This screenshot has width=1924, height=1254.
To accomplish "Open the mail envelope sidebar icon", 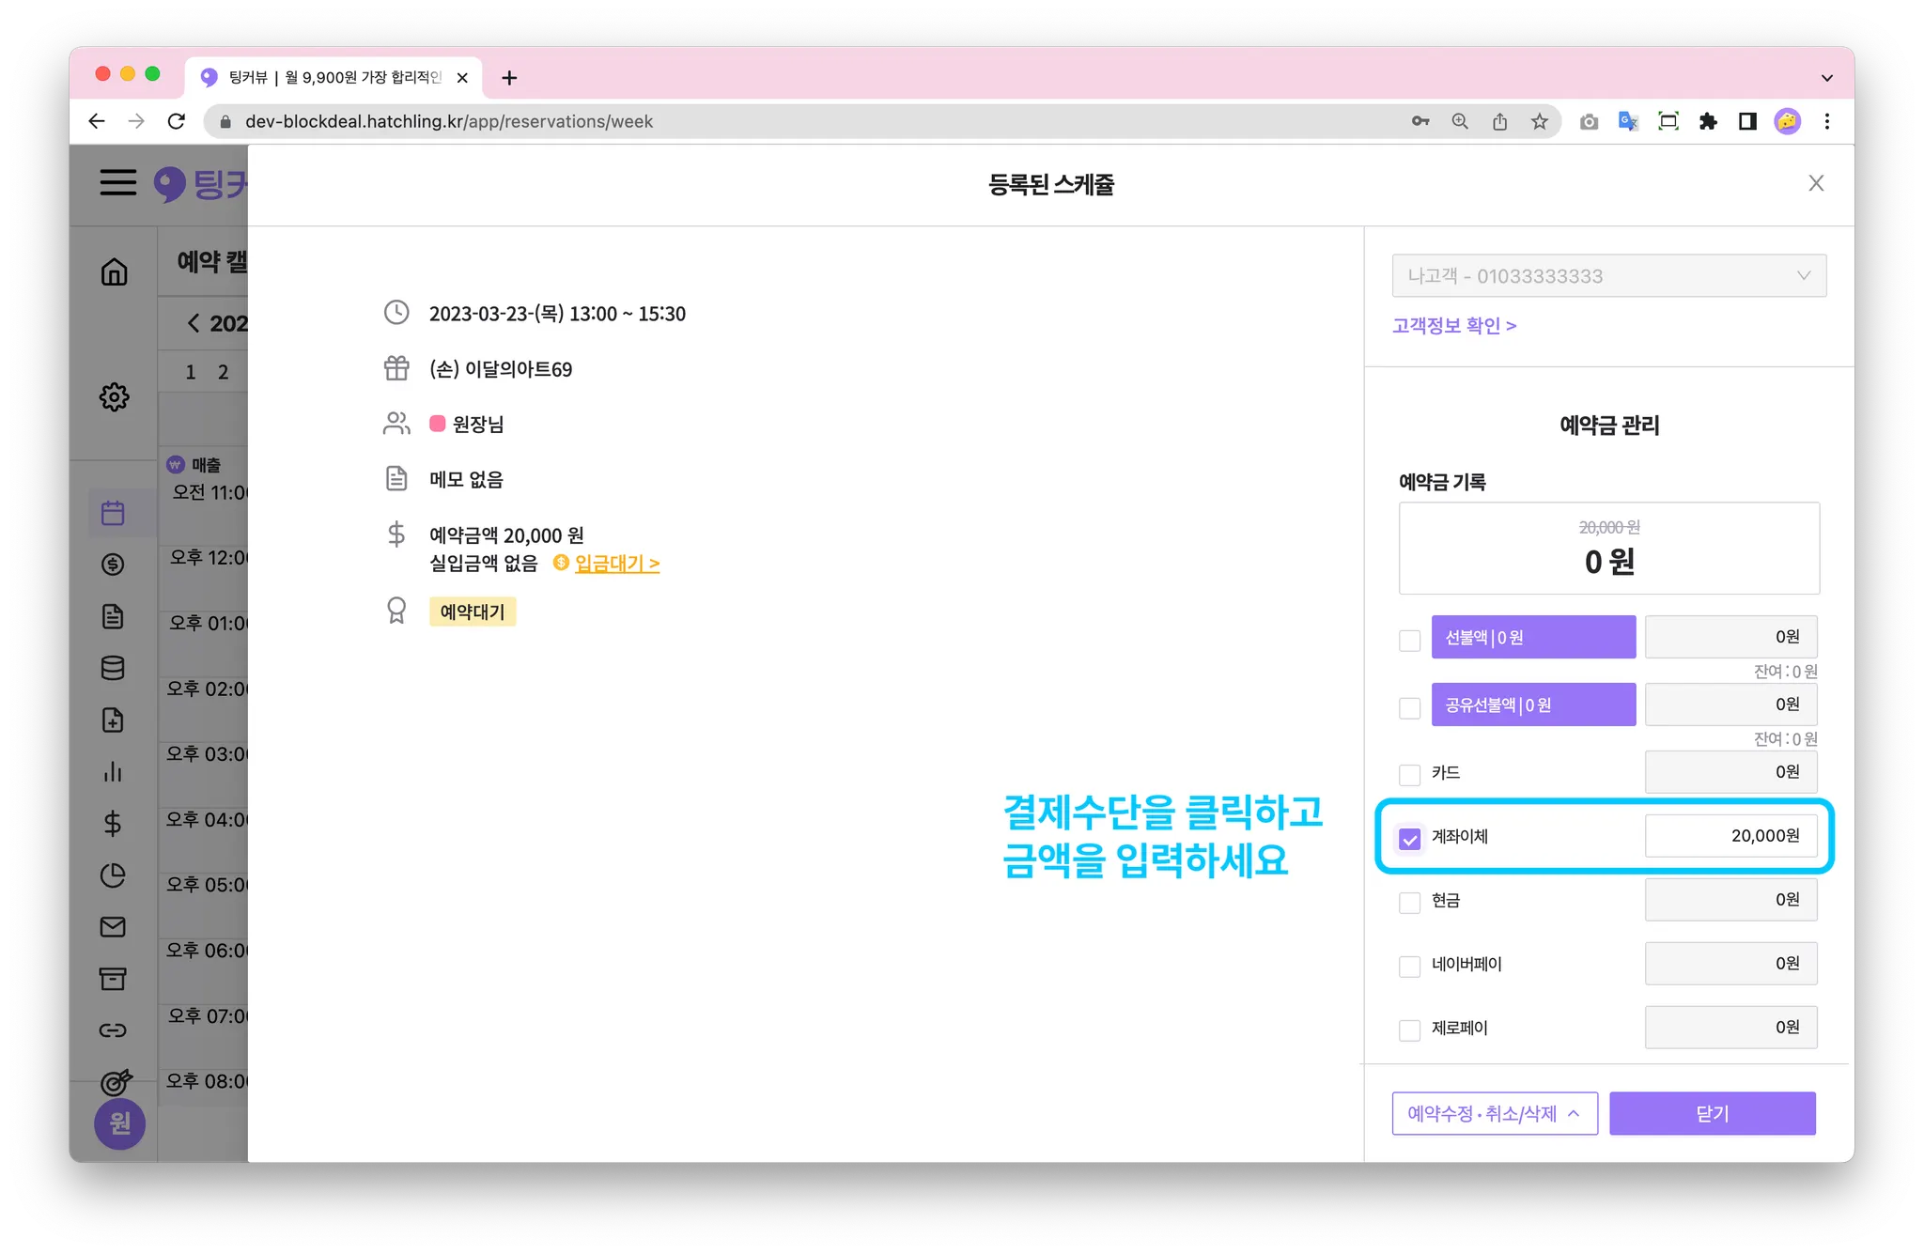I will [x=113, y=927].
